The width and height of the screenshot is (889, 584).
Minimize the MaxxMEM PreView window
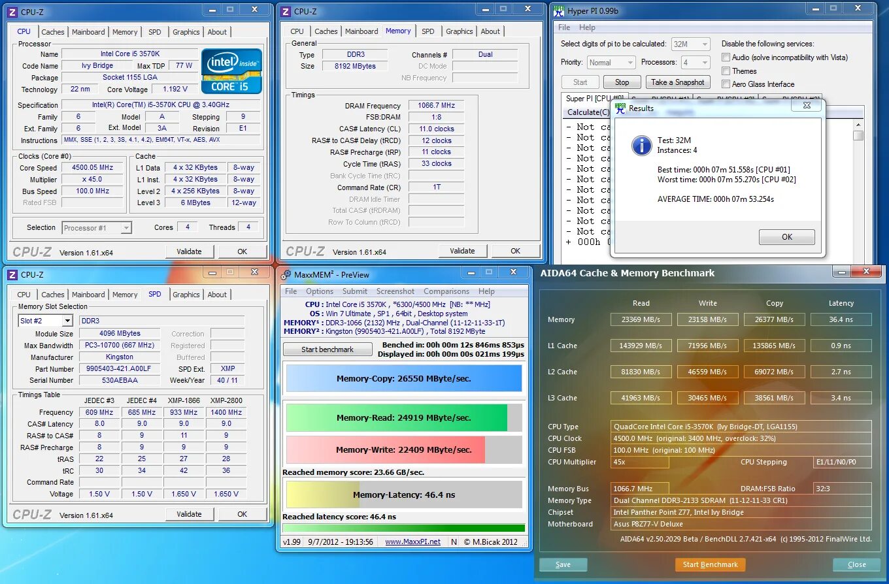[x=471, y=271]
